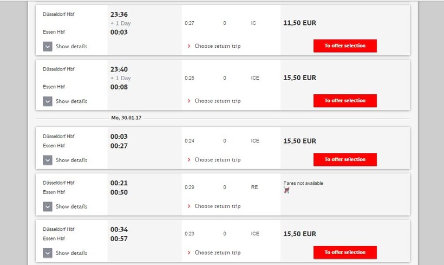Open offer selection for 00:34 ICE train
The image size is (444, 265).
pos(345,252)
